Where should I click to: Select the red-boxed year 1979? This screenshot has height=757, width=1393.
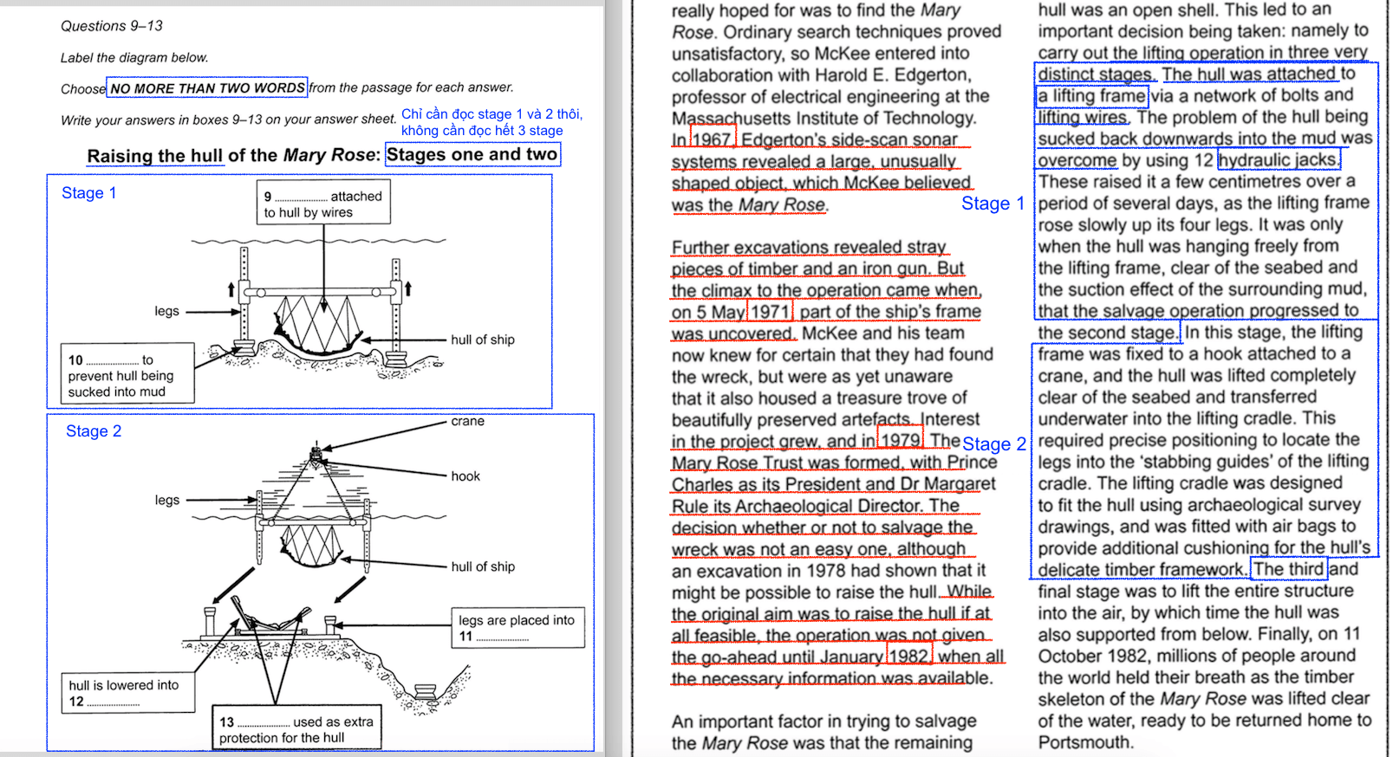[901, 441]
